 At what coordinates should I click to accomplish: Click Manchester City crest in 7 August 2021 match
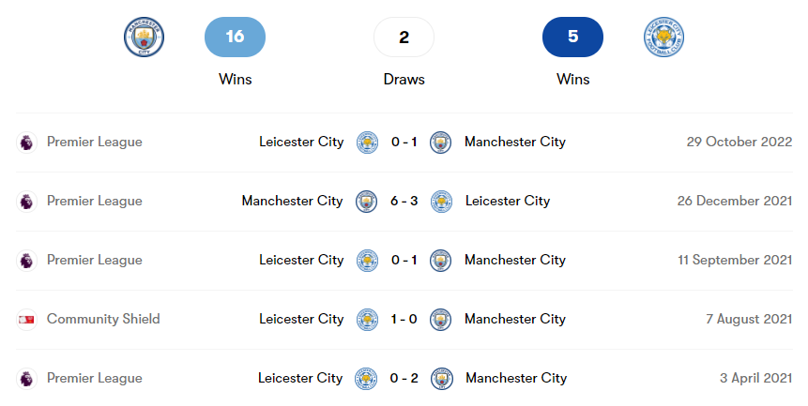pos(440,320)
